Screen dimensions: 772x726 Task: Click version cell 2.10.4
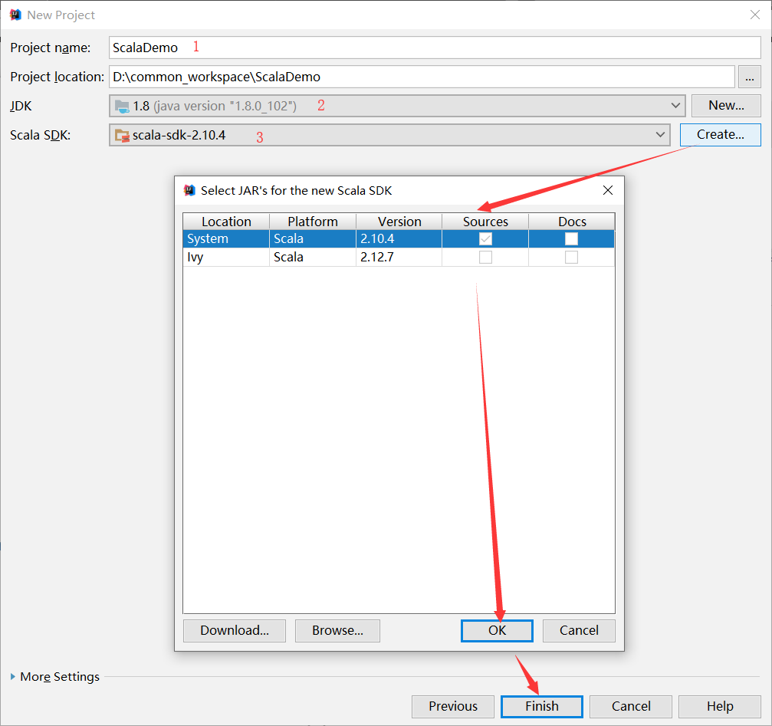[399, 238]
